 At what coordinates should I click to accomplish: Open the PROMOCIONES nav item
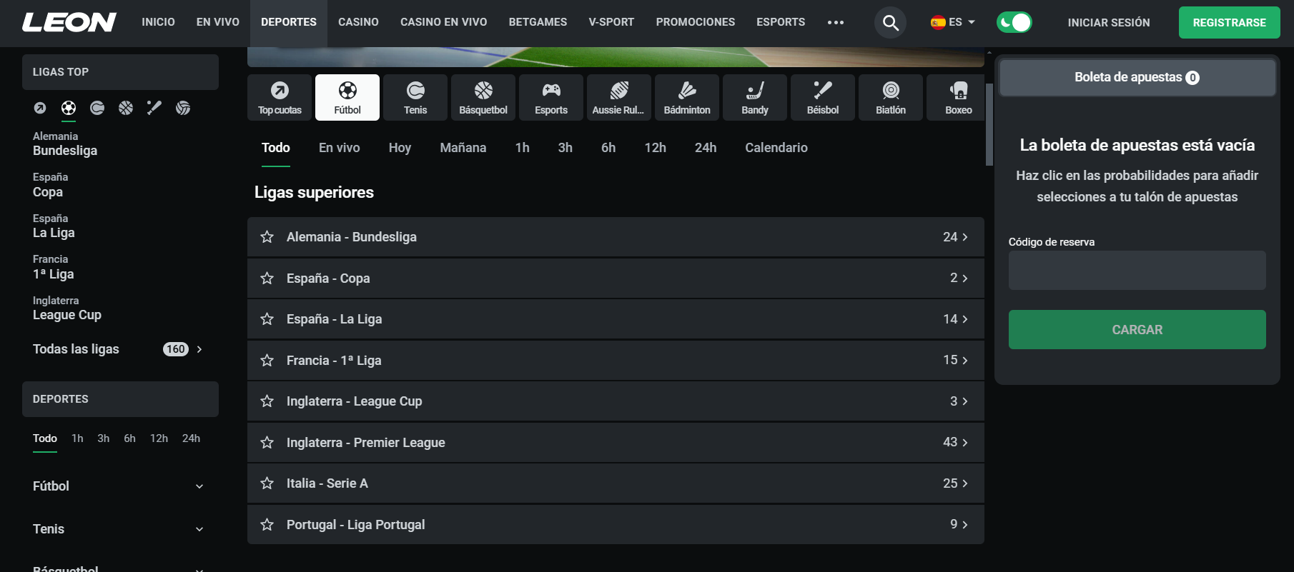click(696, 22)
